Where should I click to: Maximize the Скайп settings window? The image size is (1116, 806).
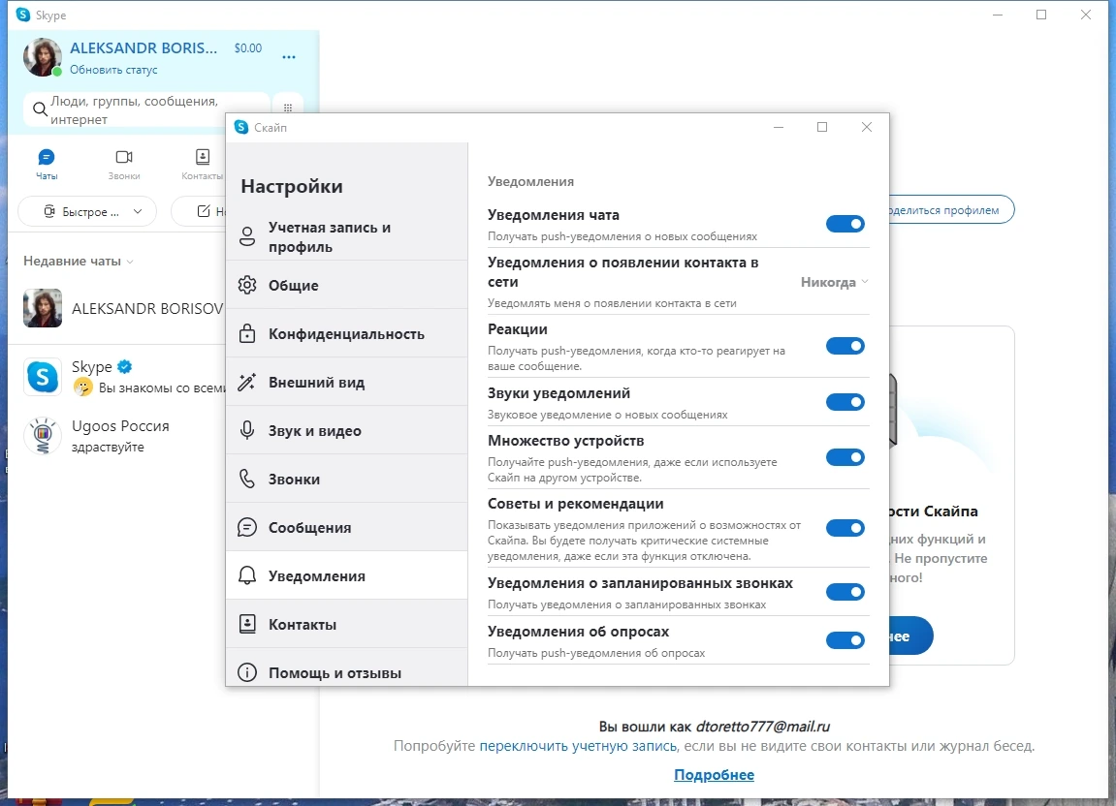coord(822,127)
